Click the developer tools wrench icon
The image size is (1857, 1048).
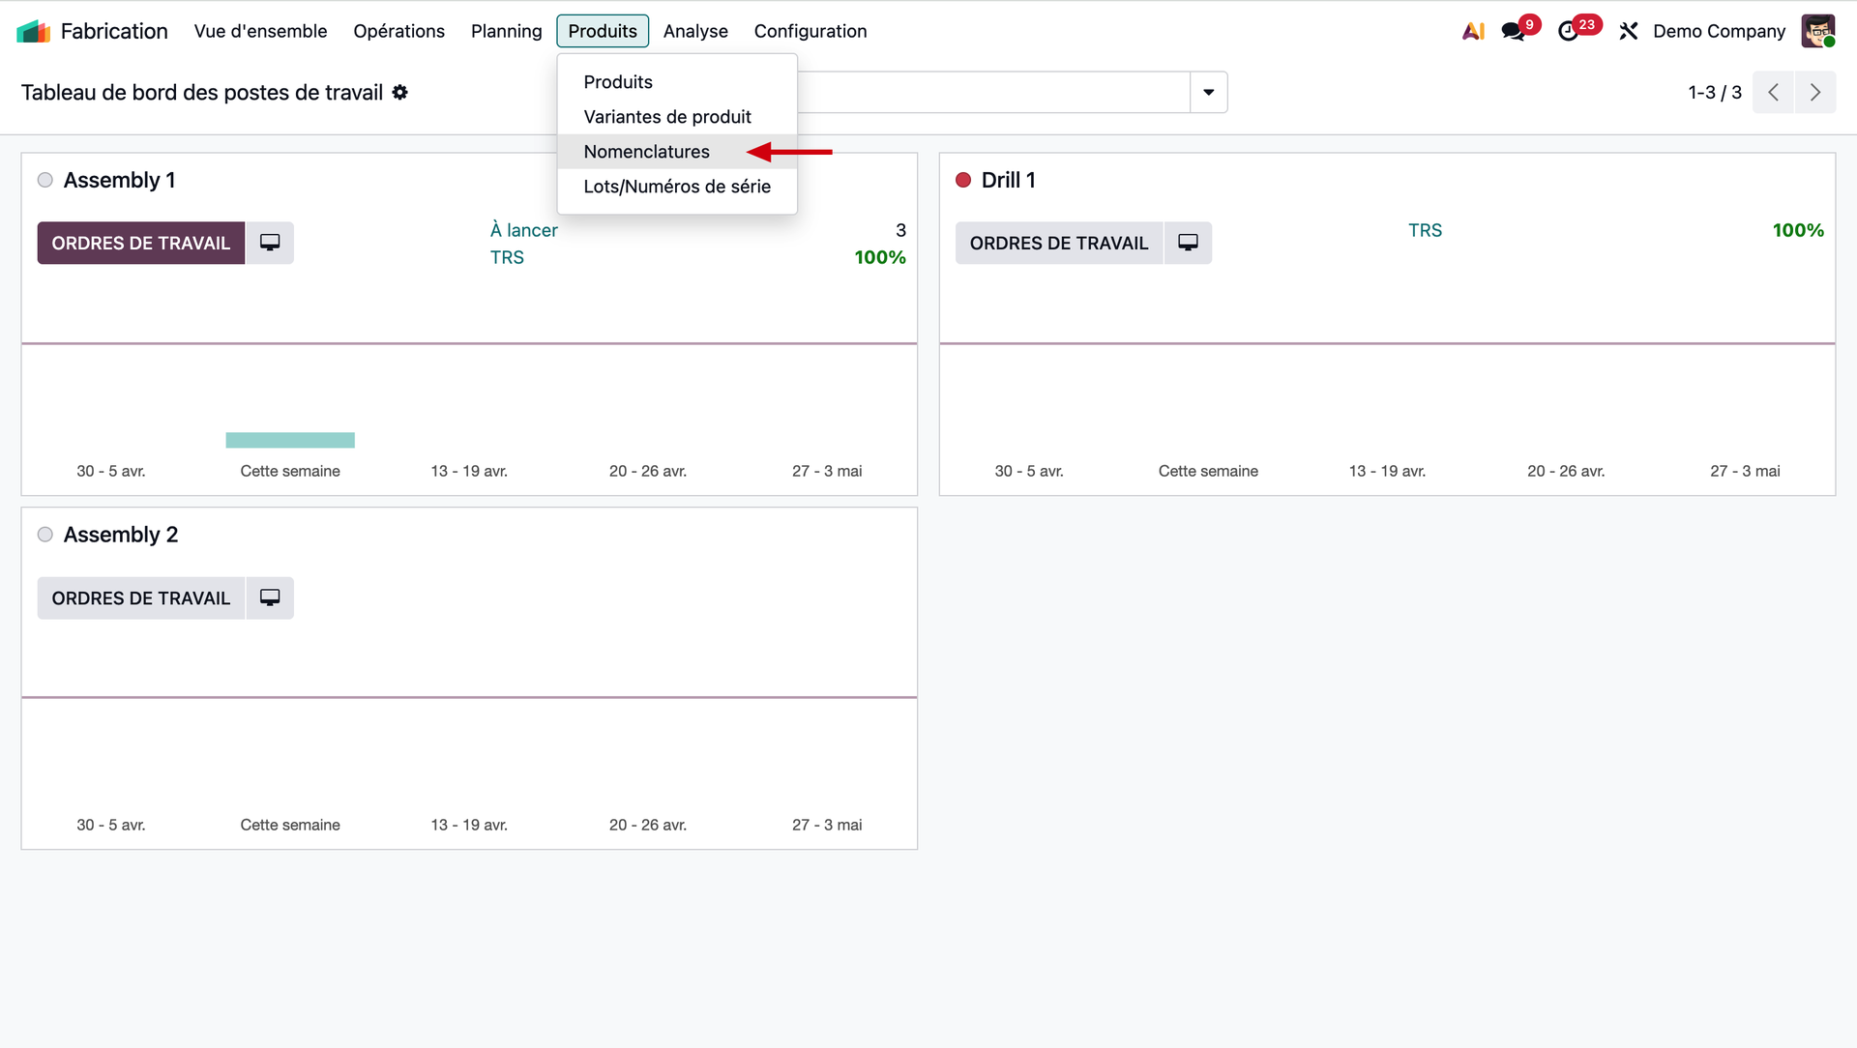(1629, 31)
